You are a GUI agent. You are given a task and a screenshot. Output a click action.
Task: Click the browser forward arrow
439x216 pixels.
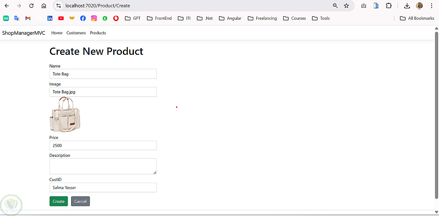pyautogui.click(x=19, y=6)
